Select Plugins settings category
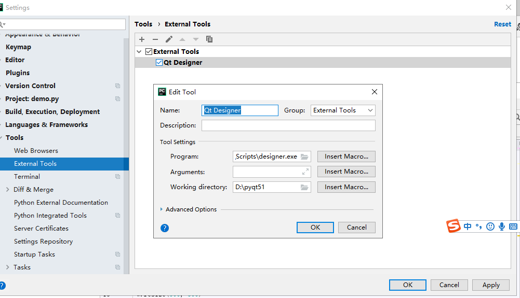520x298 pixels. pyautogui.click(x=18, y=73)
